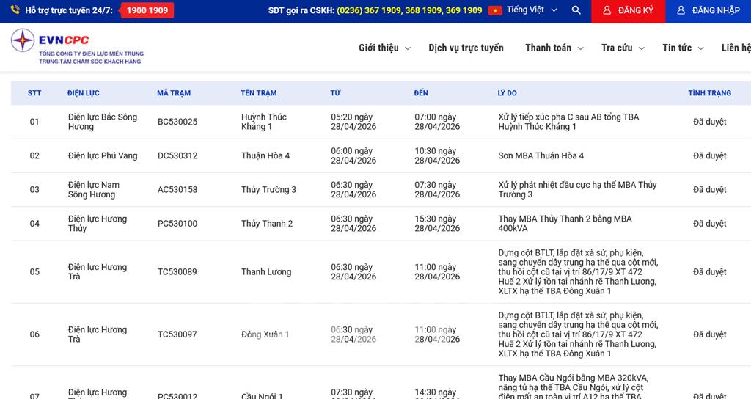Click the Vietnam flag icon
Image resolution: width=751 pixels, height=399 pixels.
[x=495, y=11]
